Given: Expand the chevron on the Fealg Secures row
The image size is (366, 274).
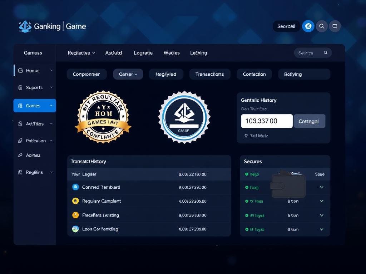Looking at the screenshot, I should (x=321, y=187).
